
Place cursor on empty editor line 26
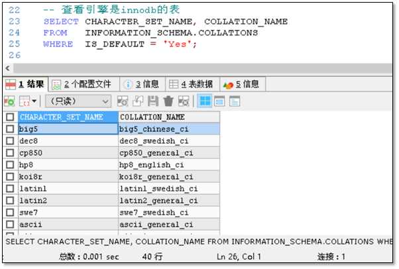point(203,55)
